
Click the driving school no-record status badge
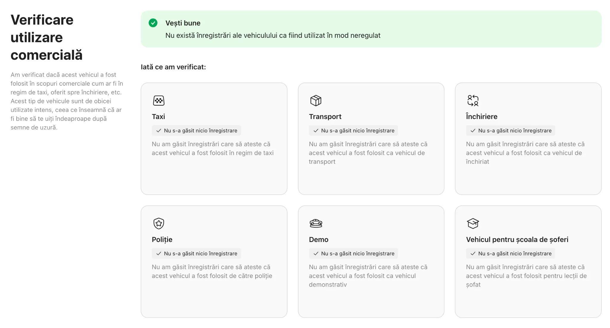tap(510, 254)
